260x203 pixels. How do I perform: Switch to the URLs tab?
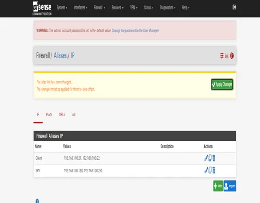click(62, 115)
